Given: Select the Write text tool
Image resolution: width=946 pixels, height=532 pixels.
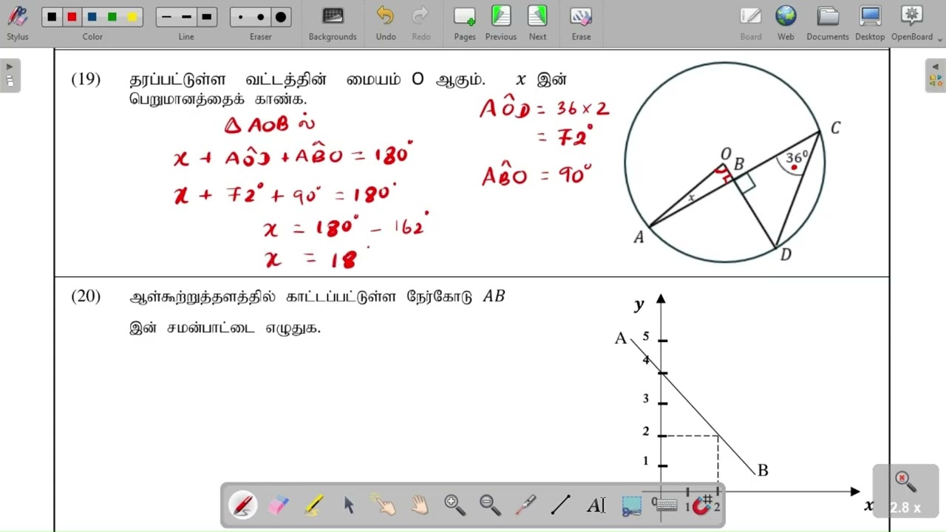Looking at the screenshot, I should pos(596,505).
